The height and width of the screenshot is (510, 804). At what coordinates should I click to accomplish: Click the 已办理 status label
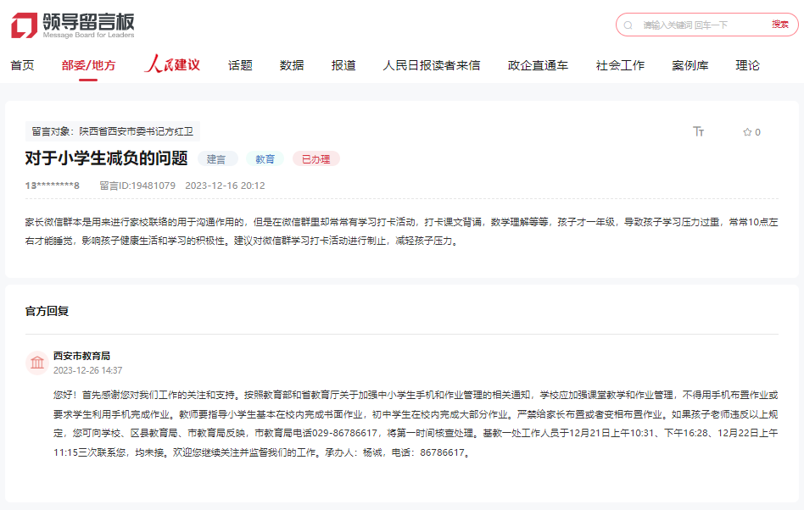pyautogui.click(x=315, y=158)
